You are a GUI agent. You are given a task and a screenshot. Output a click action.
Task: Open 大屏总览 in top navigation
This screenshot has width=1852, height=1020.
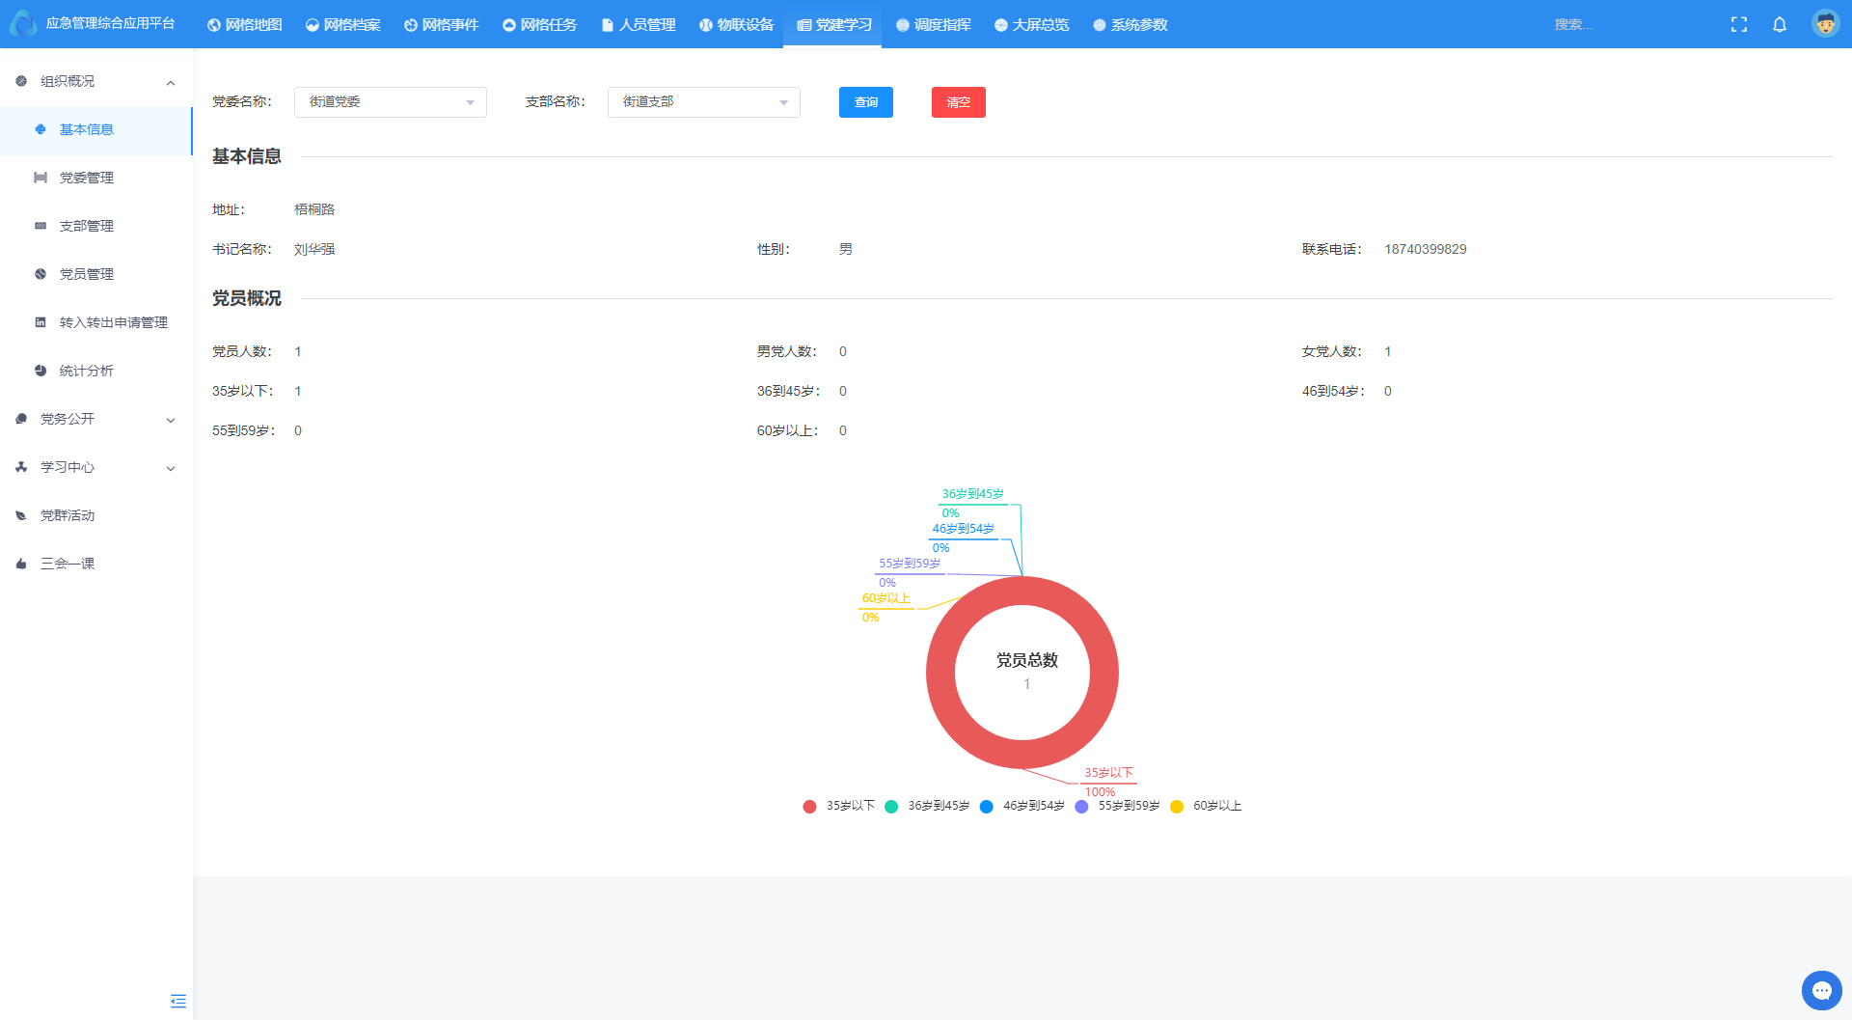click(x=1032, y=24)
